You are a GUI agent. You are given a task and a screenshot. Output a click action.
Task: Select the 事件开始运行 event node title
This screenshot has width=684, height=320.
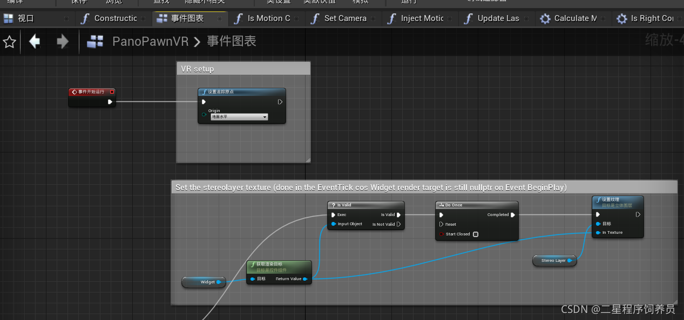click(x=91, y=92)
